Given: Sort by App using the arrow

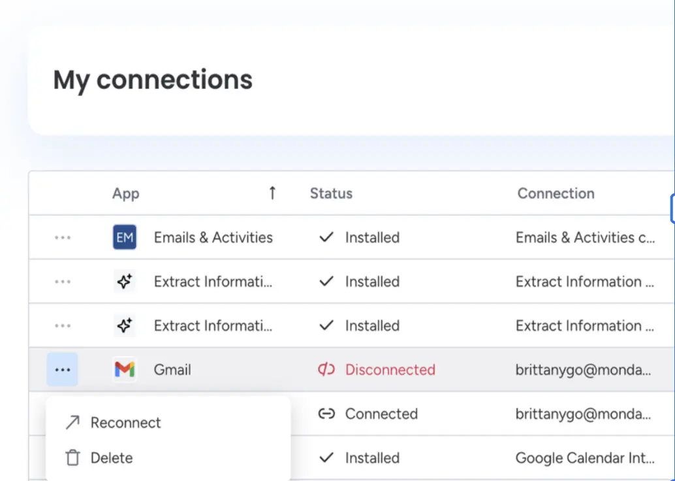Looking at the screenshot, I should pyautogui.click(x=272, y=193).
